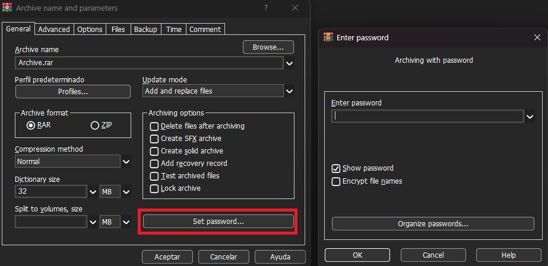Toggle Create solid archive checkbox
Viewport: 548px width, 266px height.
tap(154, 151)
